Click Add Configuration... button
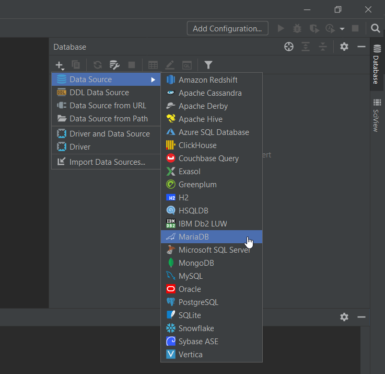The width and height of the screenshot is (385, 374). click(227, 29)
